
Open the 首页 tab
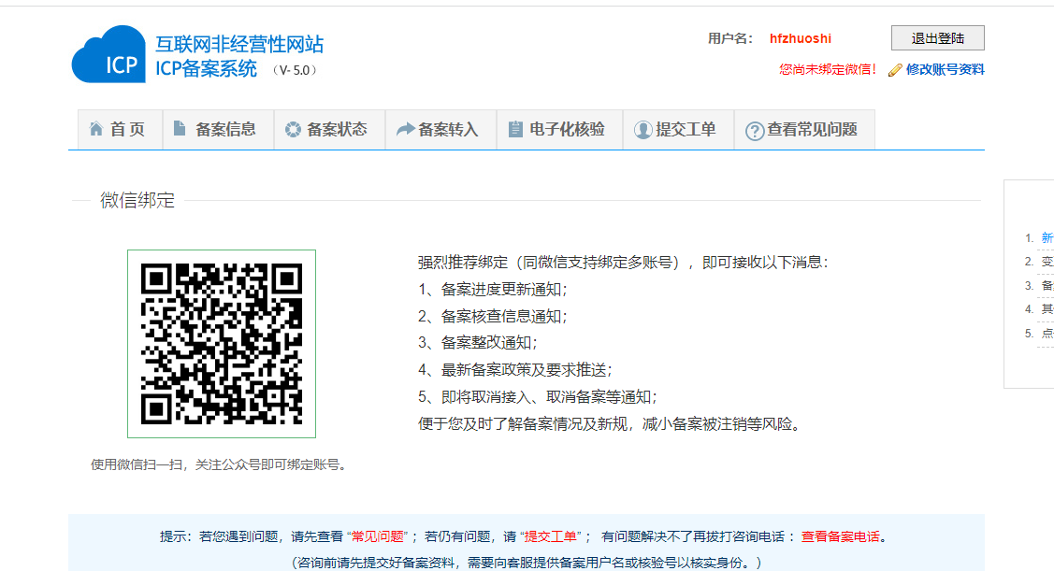click(x=120, y=130)
